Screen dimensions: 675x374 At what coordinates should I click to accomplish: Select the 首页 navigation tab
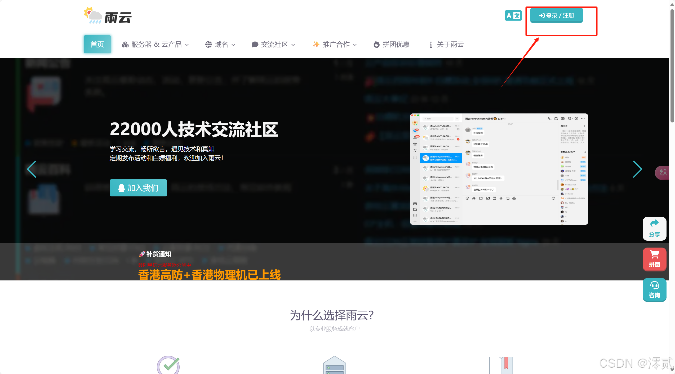[x=97, y=44]
